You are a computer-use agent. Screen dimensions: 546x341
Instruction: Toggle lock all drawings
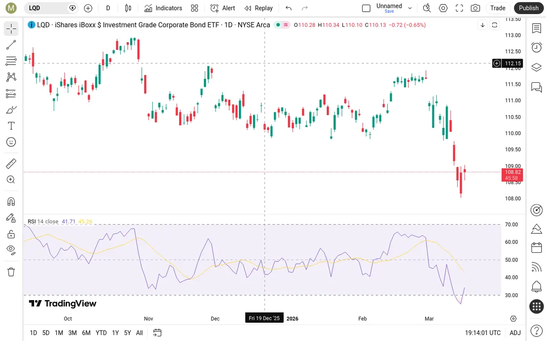(11, 234)
